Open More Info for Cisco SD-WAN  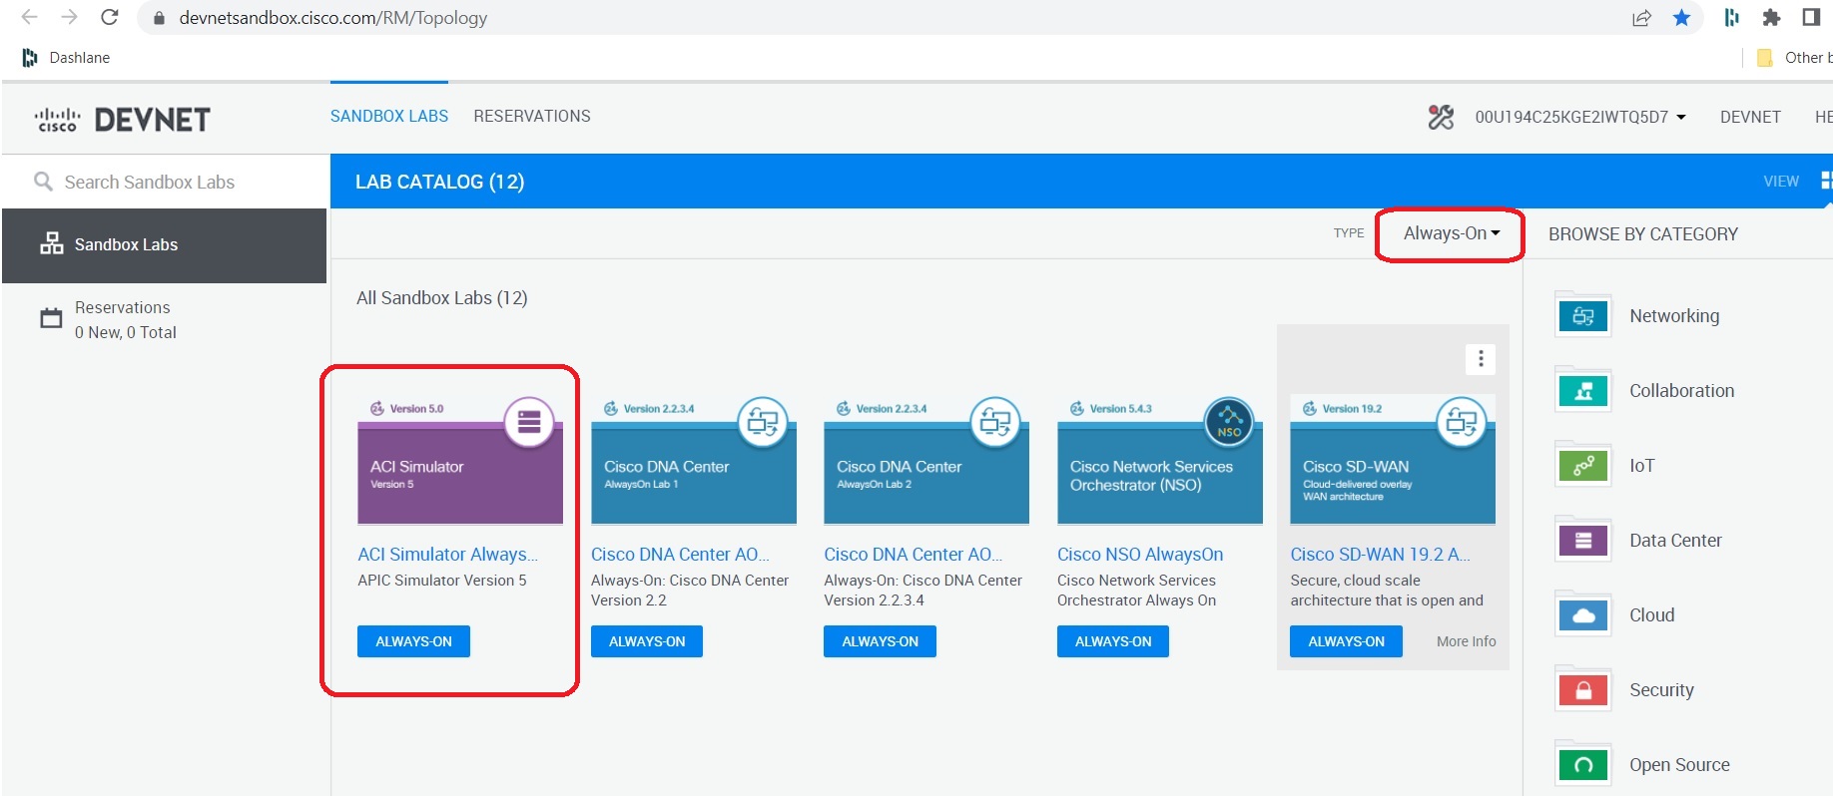(x=1466, y=641)
